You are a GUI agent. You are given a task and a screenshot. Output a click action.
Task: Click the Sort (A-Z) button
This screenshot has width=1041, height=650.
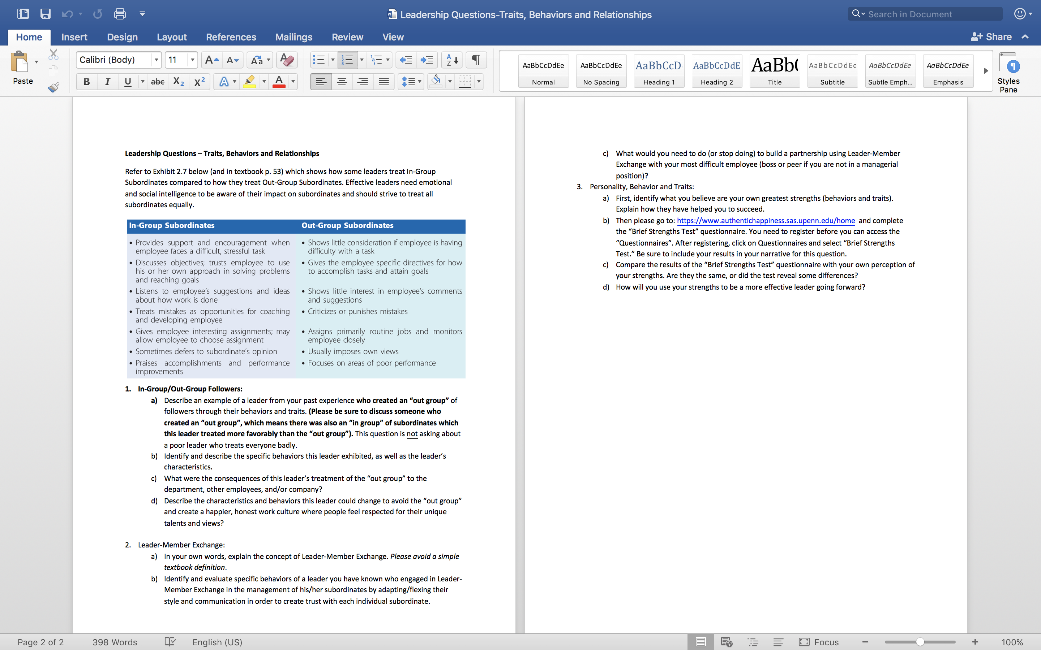451,60
